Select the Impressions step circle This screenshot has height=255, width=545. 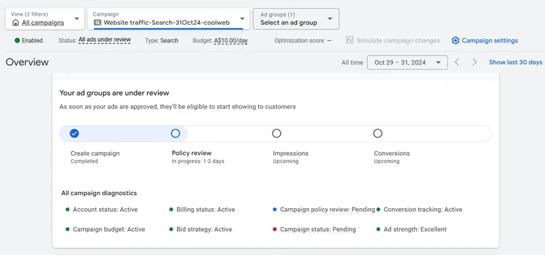click(277, 133)
